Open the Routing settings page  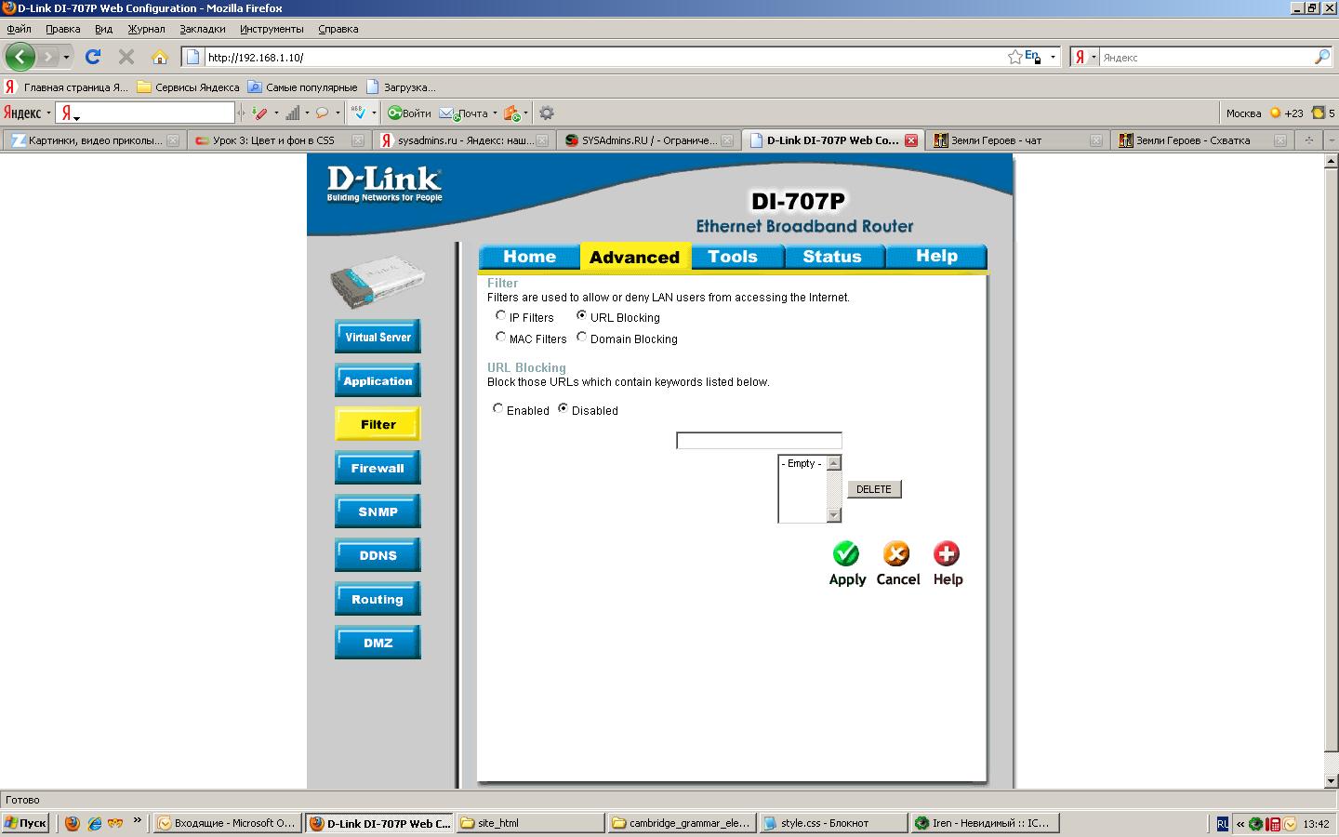point(378,599)
